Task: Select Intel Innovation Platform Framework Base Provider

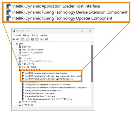Action: 47,85
